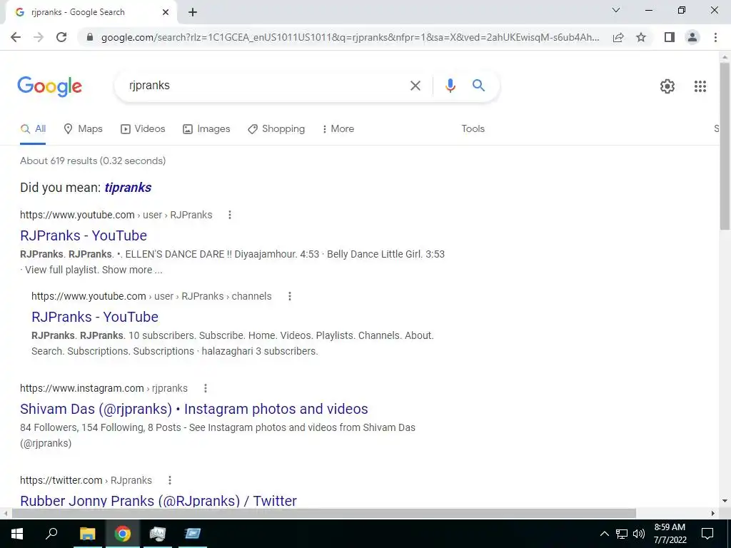Screen dimensions: 731x548
Task: Click the rjpranks search input field
Action: click(x=266, y=86)
